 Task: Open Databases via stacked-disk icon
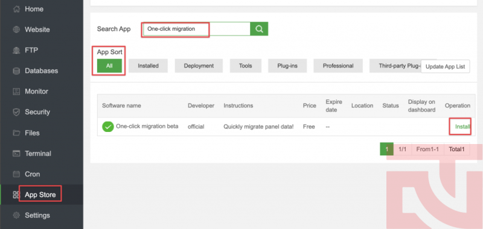16,71
